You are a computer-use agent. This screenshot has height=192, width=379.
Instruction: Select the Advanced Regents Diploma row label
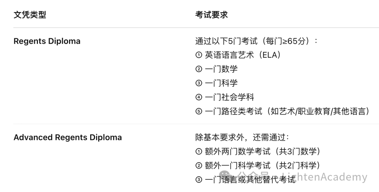pos(68,137)
